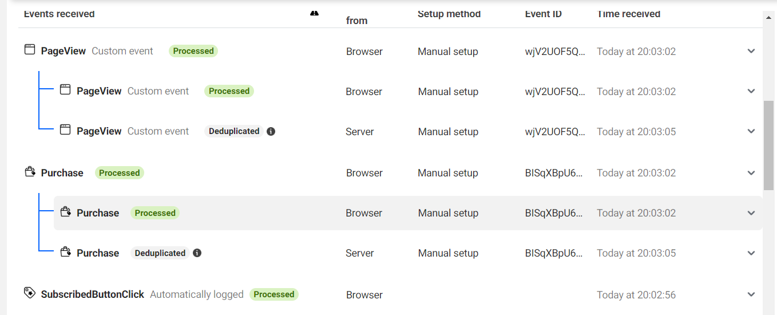Expand the Server PageView row details
777x315 pixels.
click(751, 131)
